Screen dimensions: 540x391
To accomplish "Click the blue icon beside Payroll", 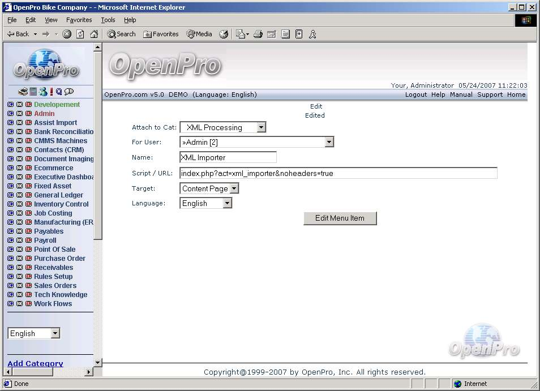I will tap(11, 240).
